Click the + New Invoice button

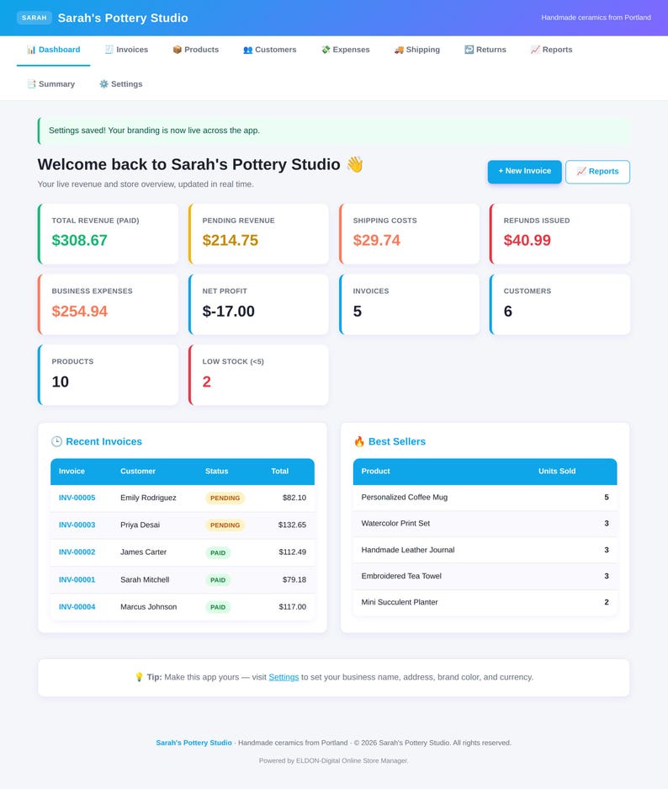pyautogui.click(x=524, y=172)
